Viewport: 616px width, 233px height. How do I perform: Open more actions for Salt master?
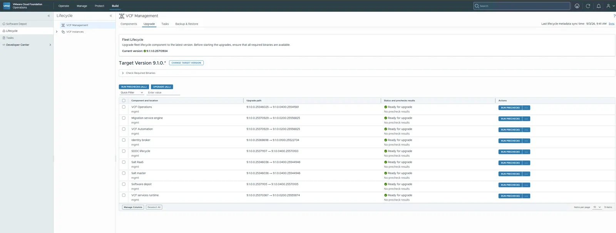[526, 174]
